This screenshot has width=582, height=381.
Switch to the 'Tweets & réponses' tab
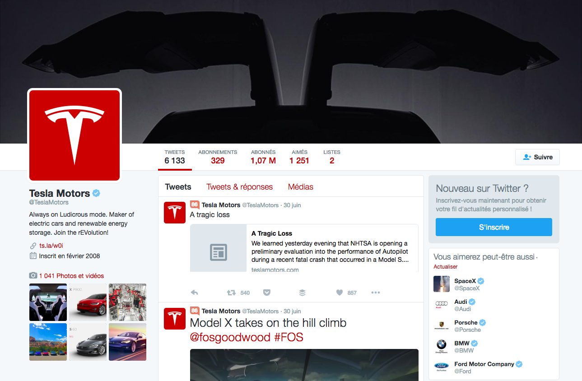point(239,187)
